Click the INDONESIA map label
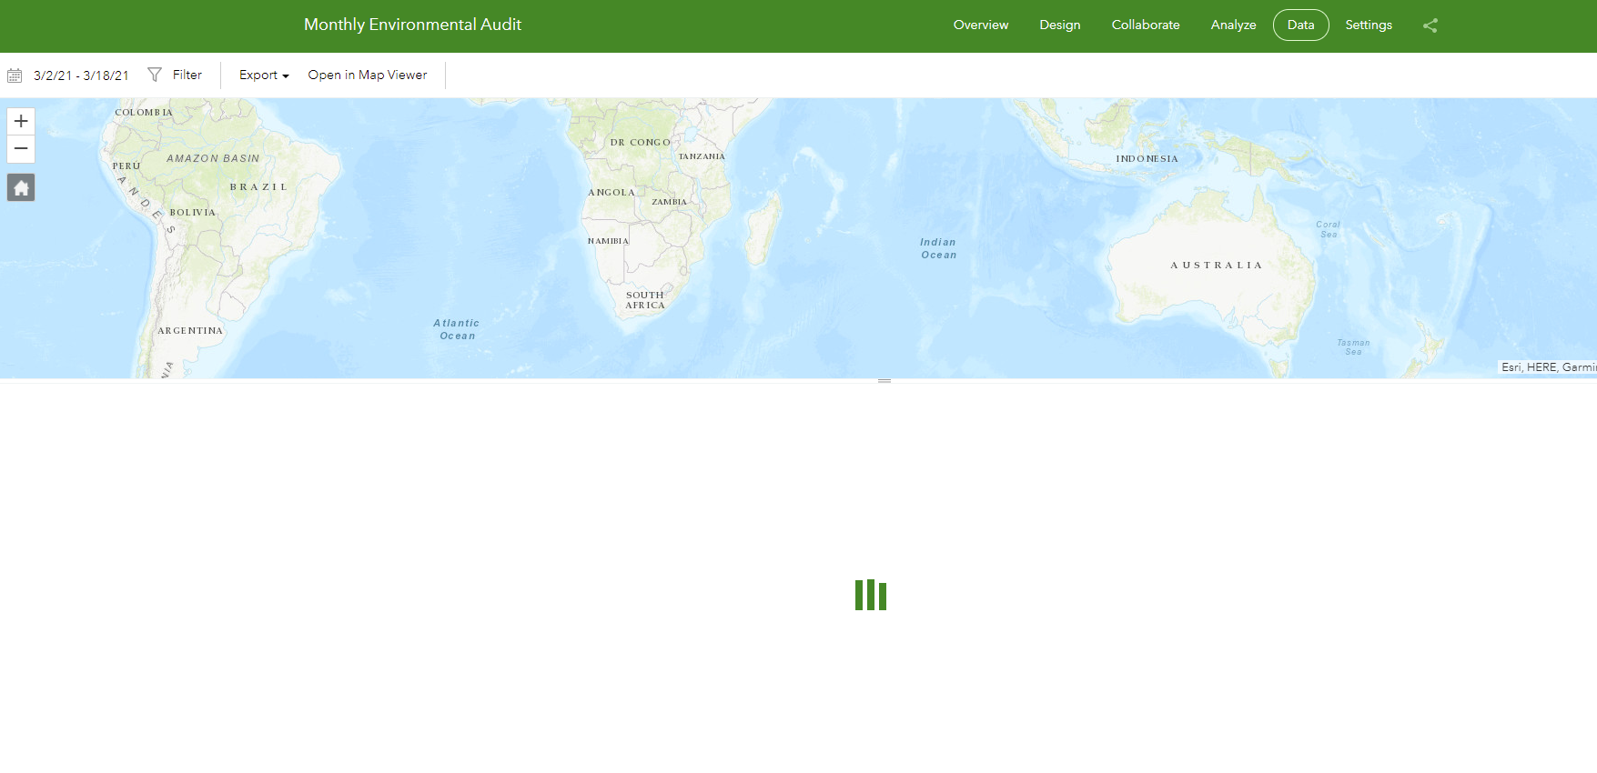1597x773 pixels. (1147, 159)
